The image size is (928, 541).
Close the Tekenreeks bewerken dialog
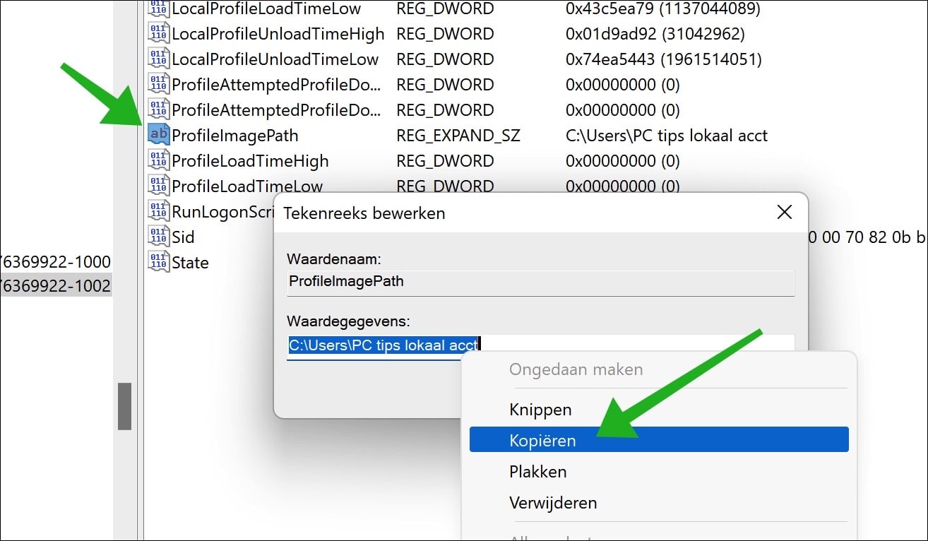784,211
